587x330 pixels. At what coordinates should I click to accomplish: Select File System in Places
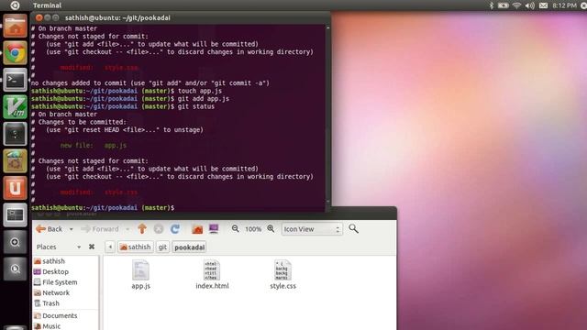click(x=55, y=282)
